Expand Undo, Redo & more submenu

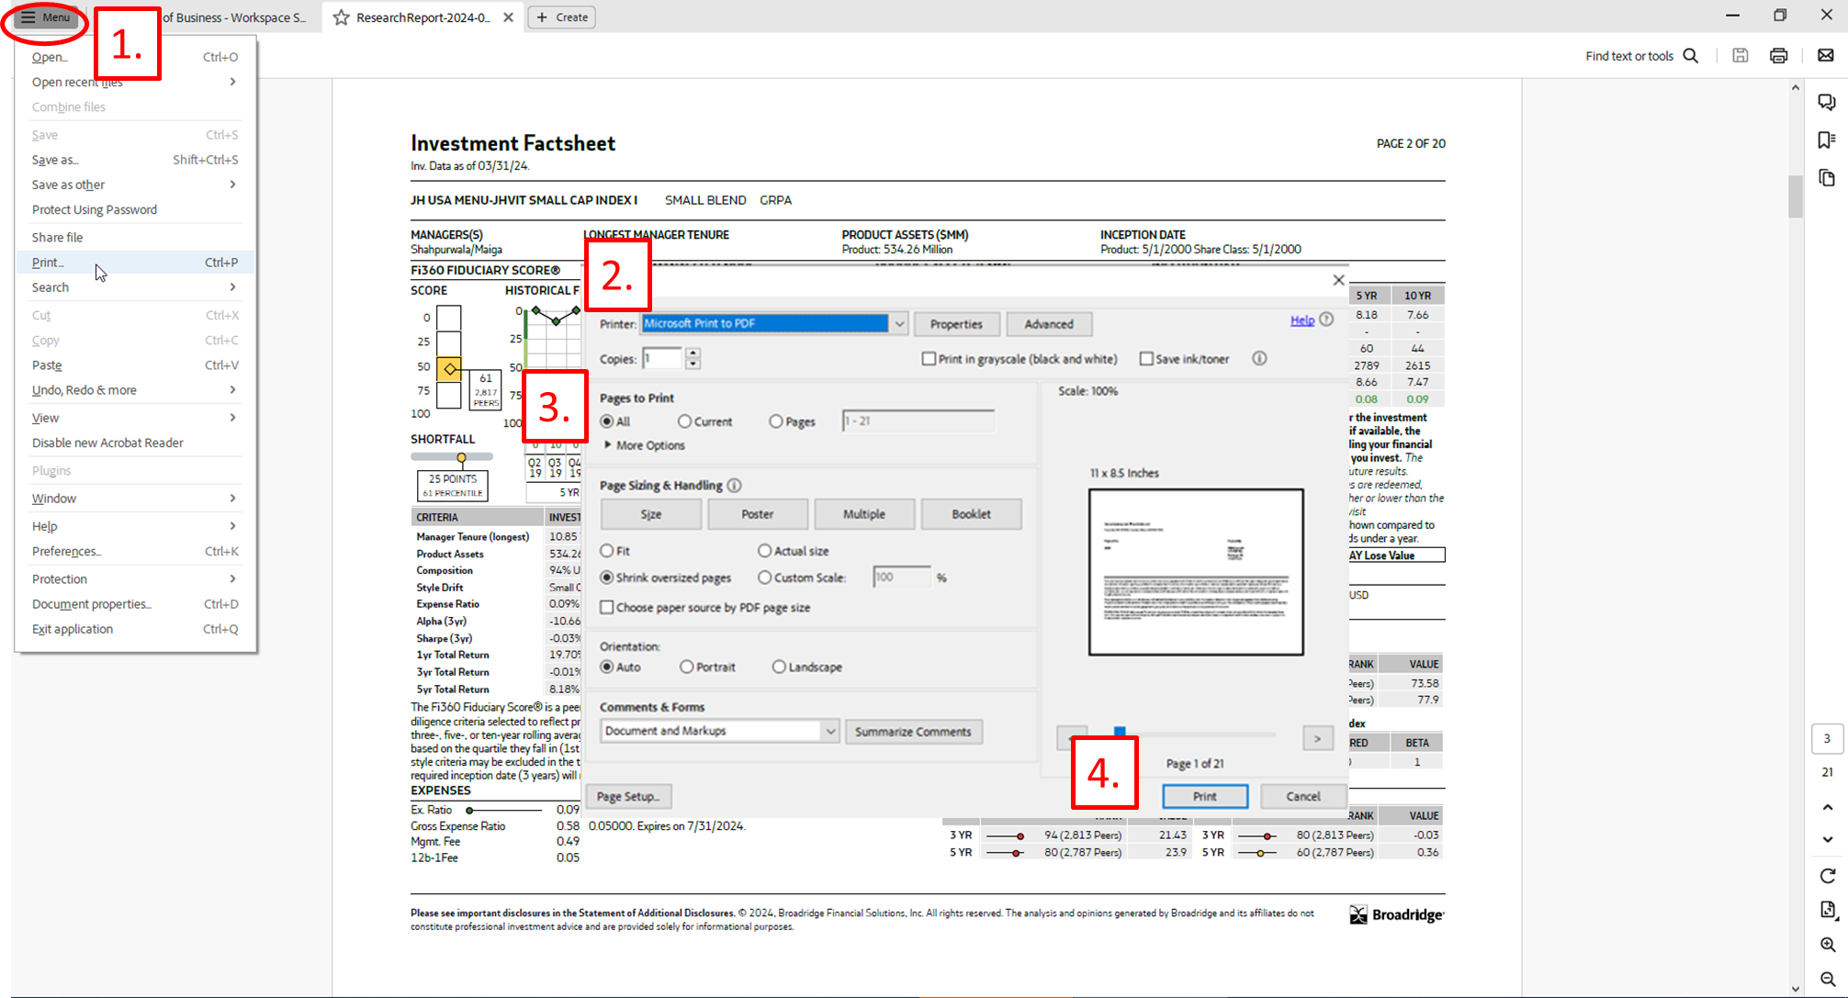[134, 390]
